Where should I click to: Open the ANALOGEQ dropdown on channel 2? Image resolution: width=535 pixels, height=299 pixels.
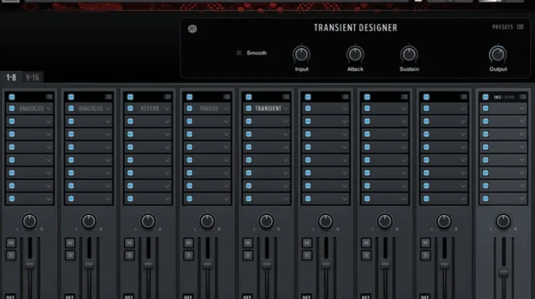point(108,109)
